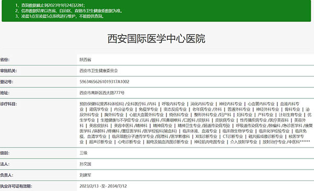Select the address 西安市高新区西太路777号

point(102,93)
